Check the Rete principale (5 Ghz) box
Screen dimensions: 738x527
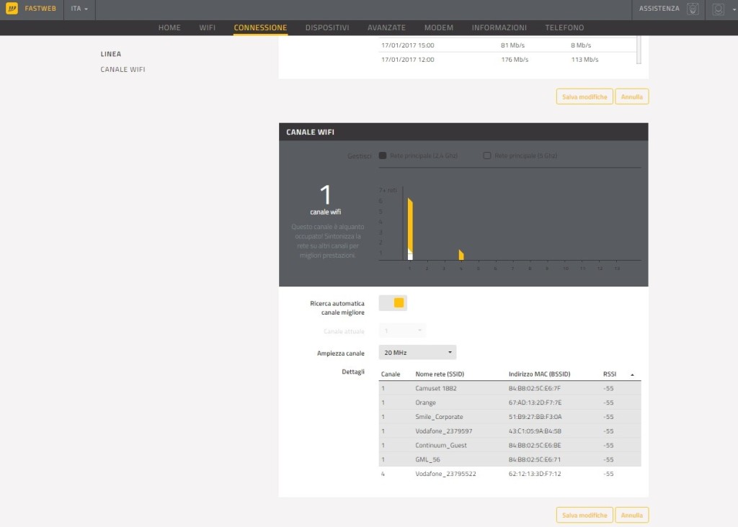click(x=487, y=156)
